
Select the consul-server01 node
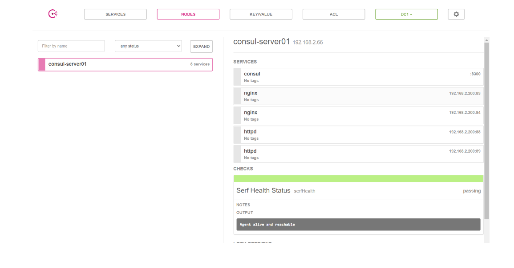pos(125,64)
